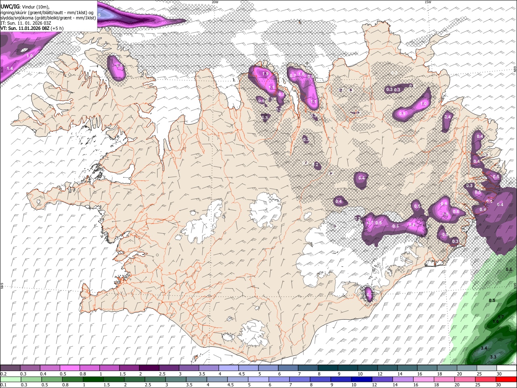This screenshot has height=388, width=517.
Task: Pick the pale green 0.1 rain-scale swatch
Action: pyautogui.click(x=10, y=379)
